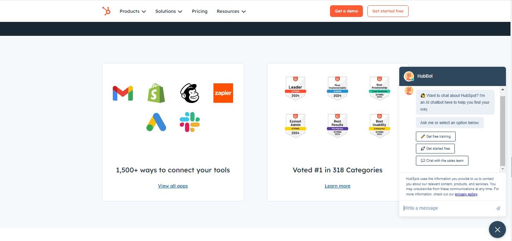The height and width of the screenshot is (241, 512).
Task: Click the Best Relationship Small Business badge
Action: (x=379, y=89)
